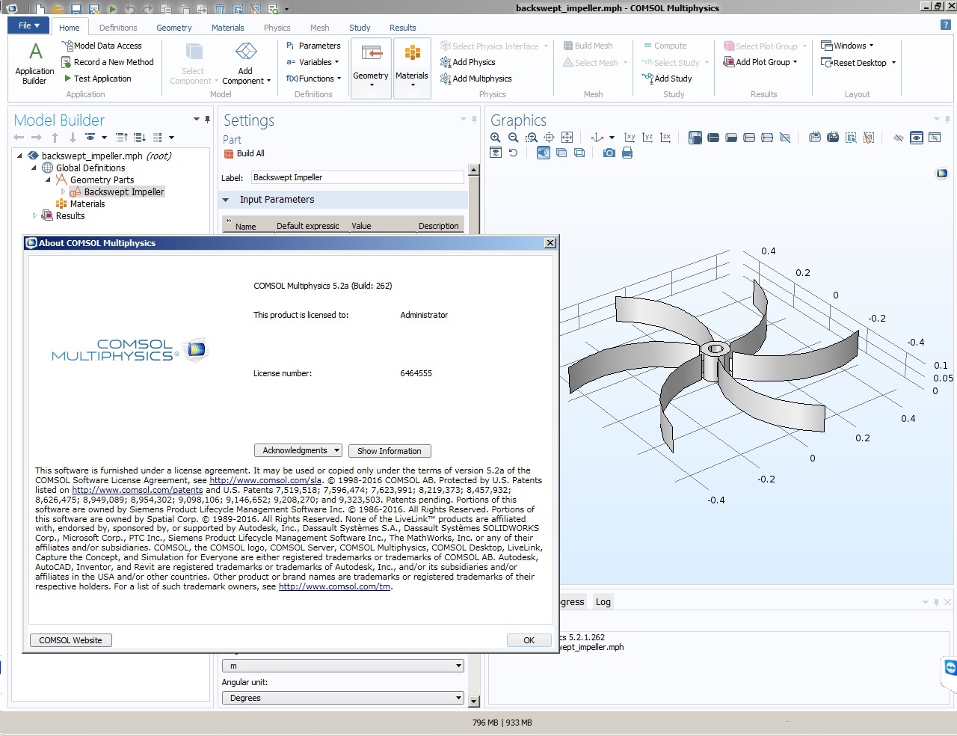The width and height of the screenshot is (957, 736).
Task: Switch to the Results ribbon tab
Action: click(x=402, y=28)
